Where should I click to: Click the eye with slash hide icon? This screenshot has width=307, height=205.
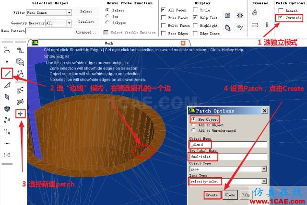pyautogui.click(x=240, y=27)
